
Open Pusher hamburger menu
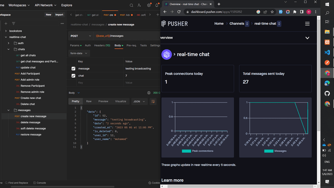(307, 24)
